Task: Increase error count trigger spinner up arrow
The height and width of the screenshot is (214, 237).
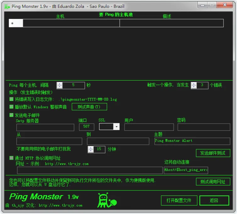Action: 194,84
